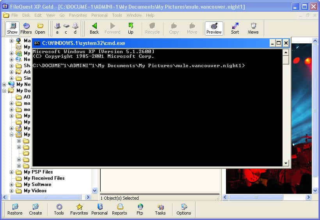Go Up one folder level
320x220 pixels.
click(131, 28)
